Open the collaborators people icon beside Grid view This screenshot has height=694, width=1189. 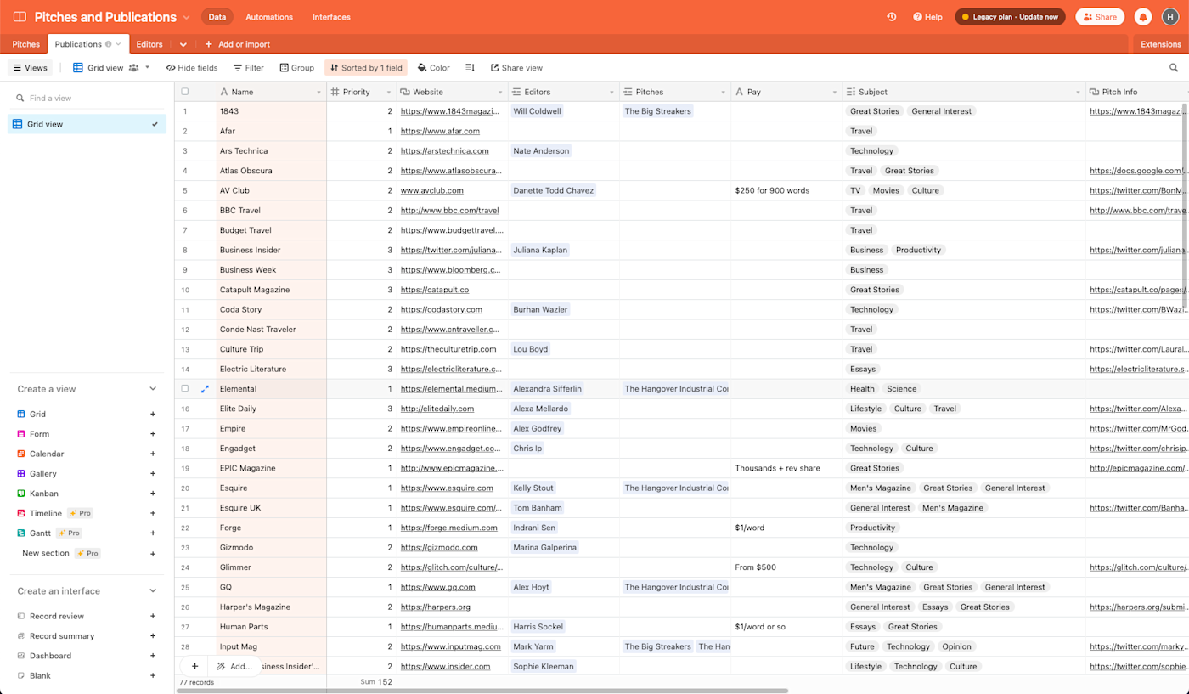pyautogui.click(x=133, y=68)
